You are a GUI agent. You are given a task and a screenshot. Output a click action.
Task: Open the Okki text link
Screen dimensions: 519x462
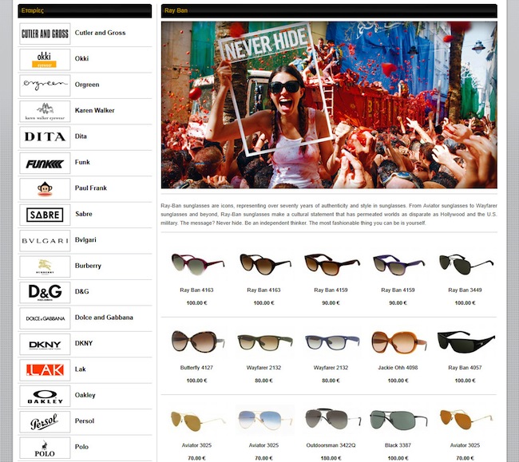[x=81, y=58]
